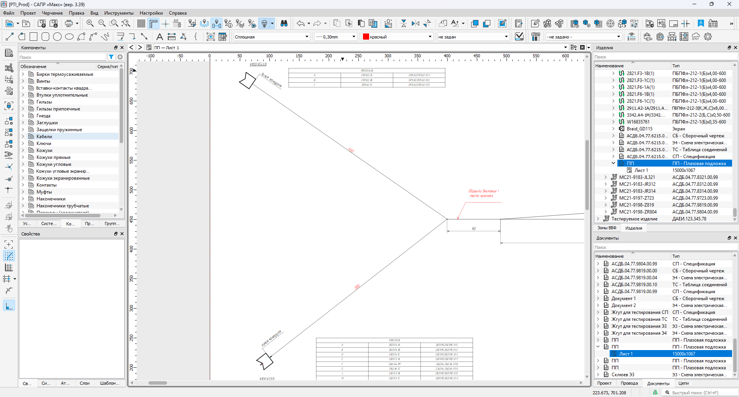739x397 pixels.
Task: Expand the Кабели folder in components tree
Action: 23,137
